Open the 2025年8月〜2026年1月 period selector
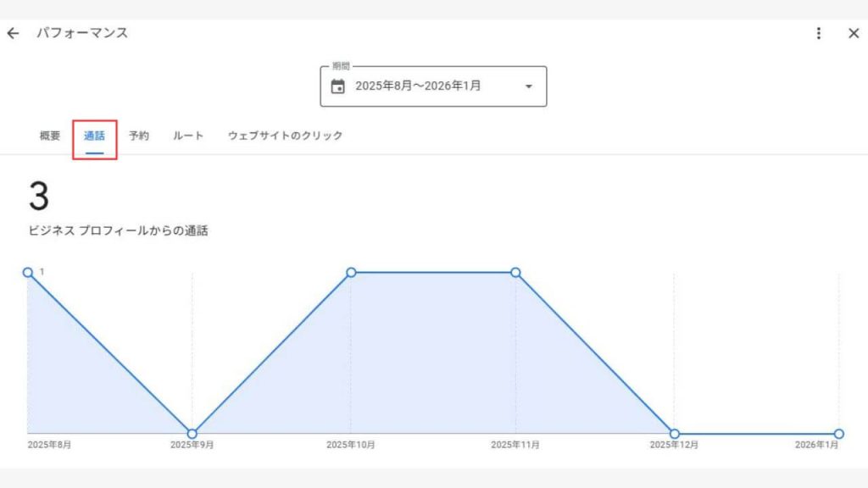868x488 pixels. click(x=433, y=86)
